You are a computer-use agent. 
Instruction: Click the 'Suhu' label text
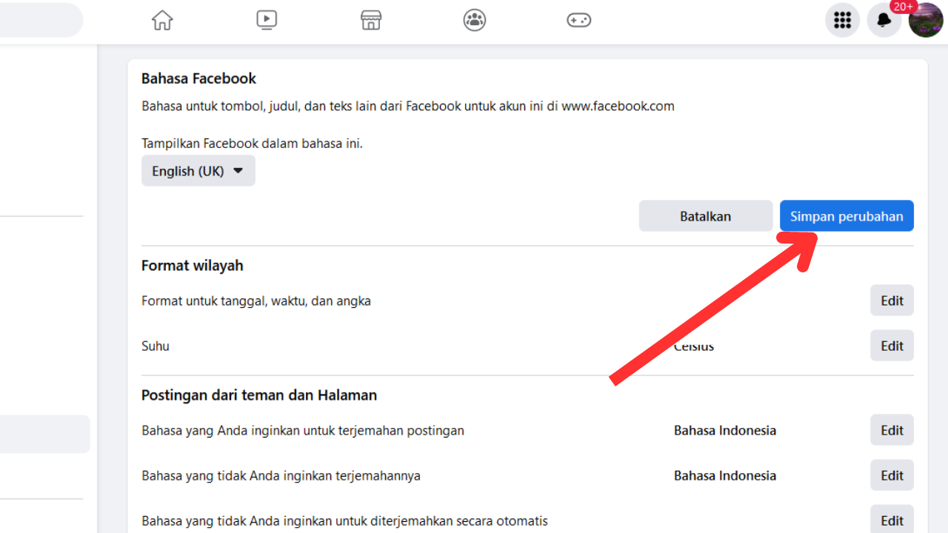click(156, 346)
